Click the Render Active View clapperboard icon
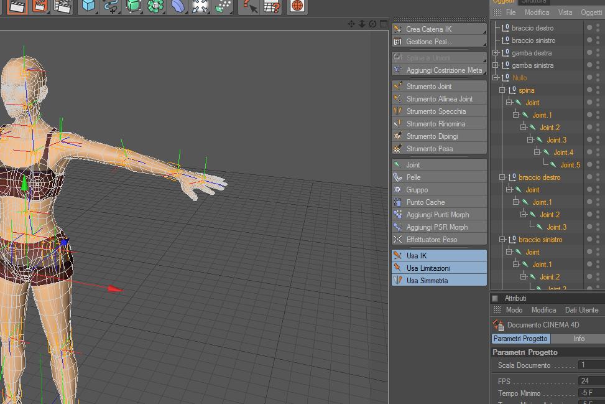605x404 pixels. tap(17, 6)
